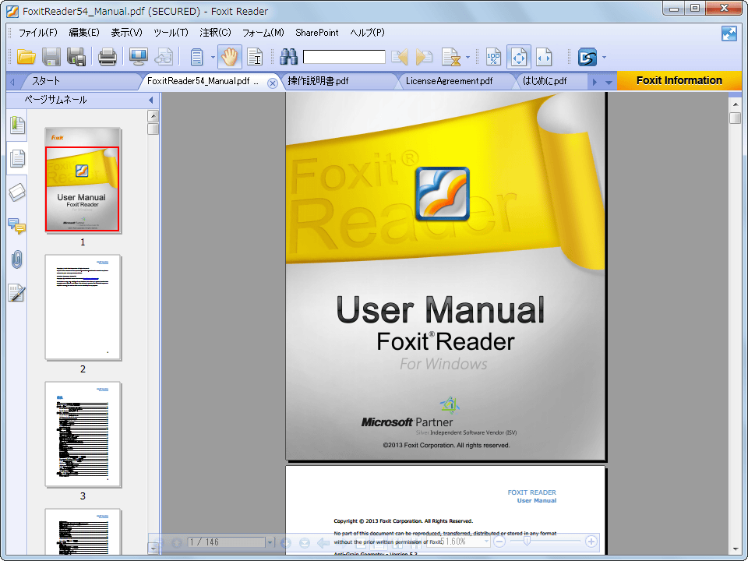Toggle full screen with top-right arrow icon
Viewport: 748px width, 561px height.
(729, 34)
